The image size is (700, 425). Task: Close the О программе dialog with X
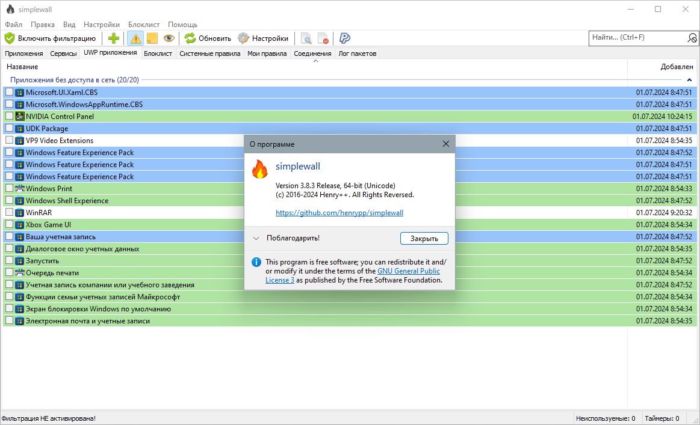coord(445,144)
